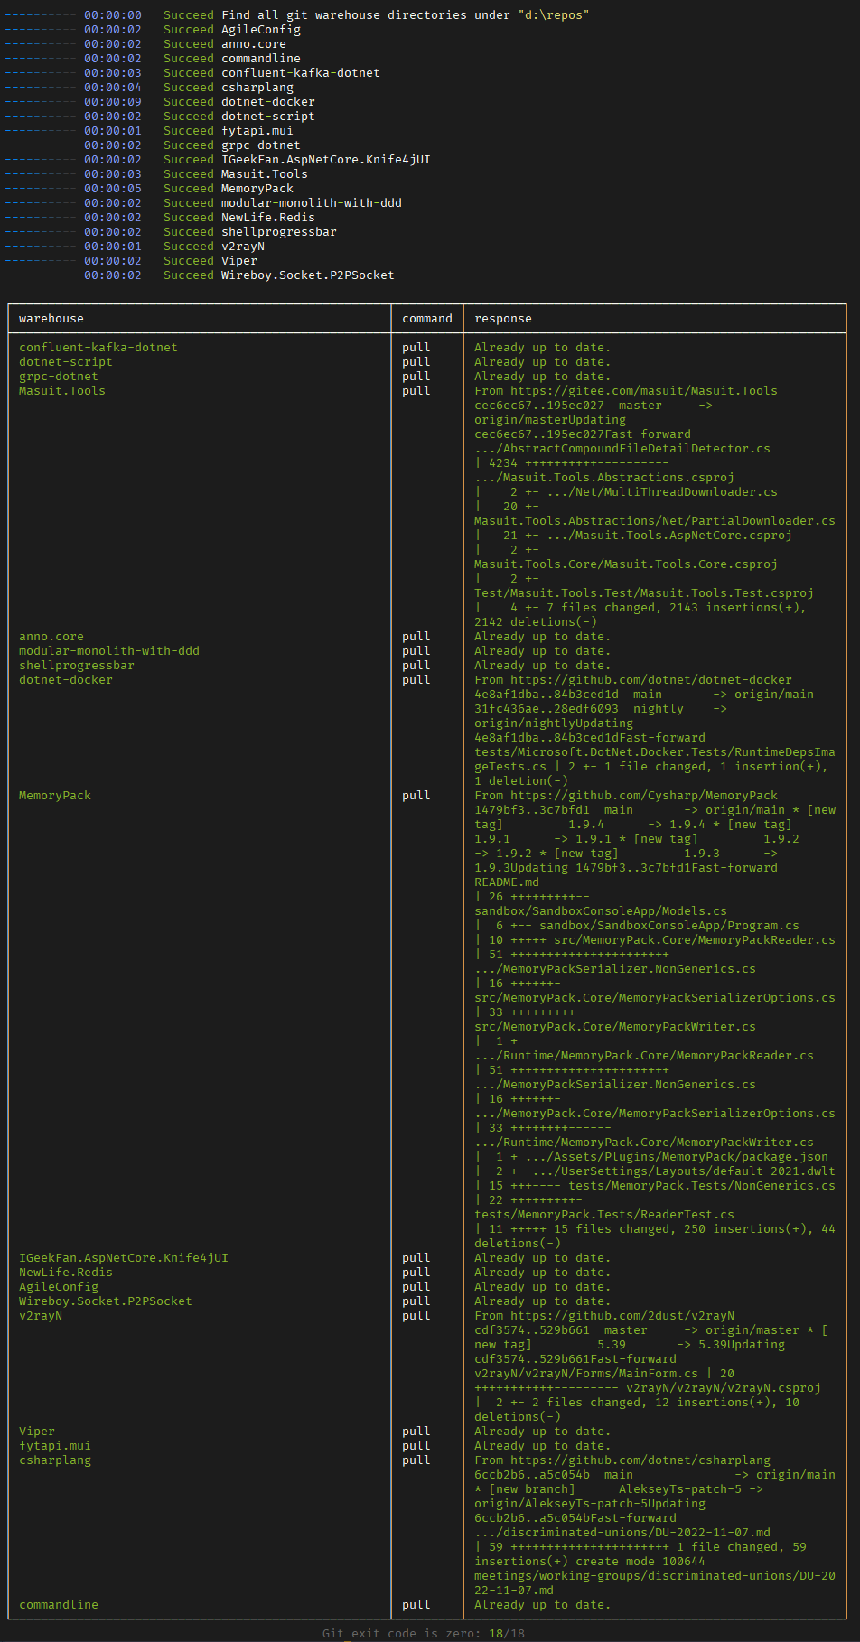This screenshot has height=1642, width=860.
Task: Click the "command" column header
Action: coord(426,319)
